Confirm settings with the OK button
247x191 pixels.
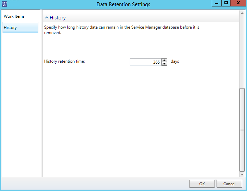pos(202,184)
